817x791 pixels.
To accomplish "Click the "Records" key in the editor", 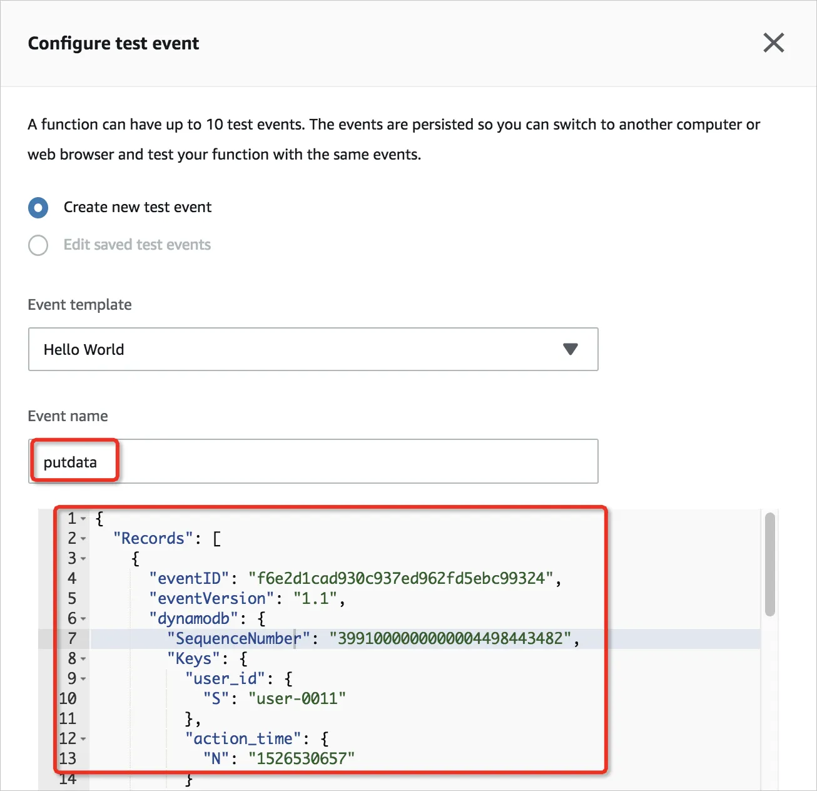I will coord(153,538).
